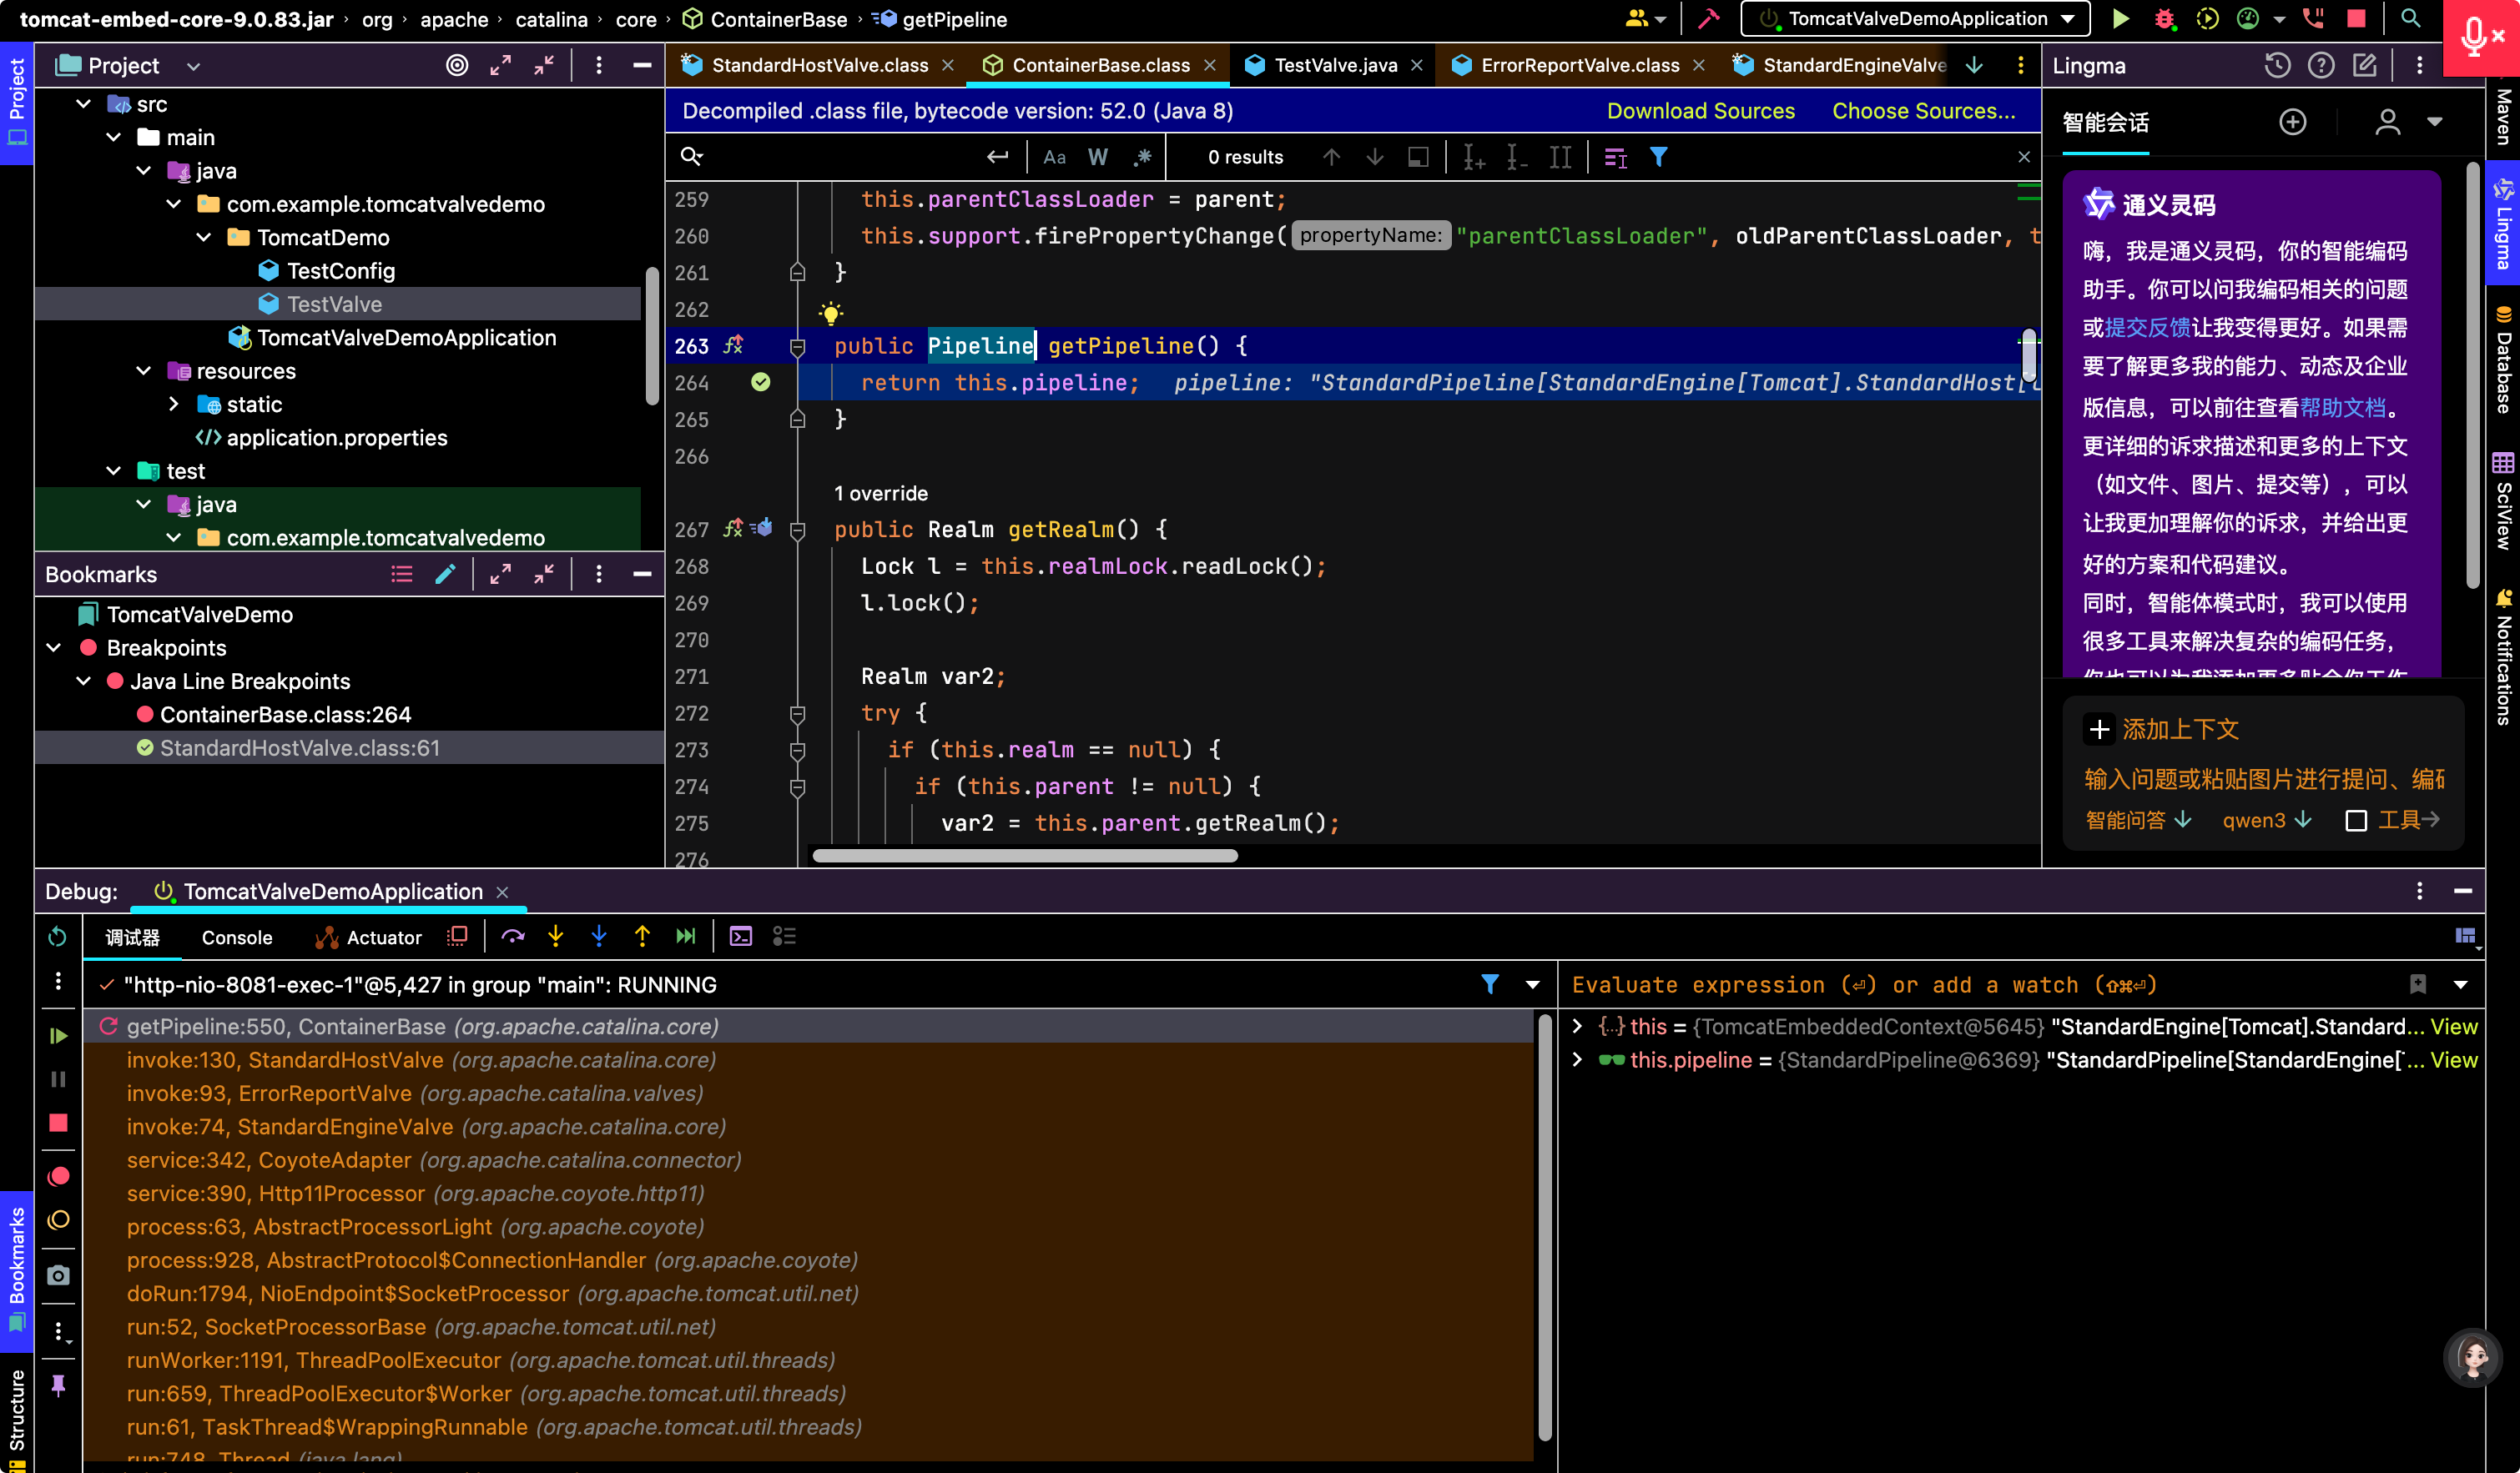Click the thread dump camera icon
Image resolution: width=2520 pixels, height=1473 pixels.
pos(58,1275)
